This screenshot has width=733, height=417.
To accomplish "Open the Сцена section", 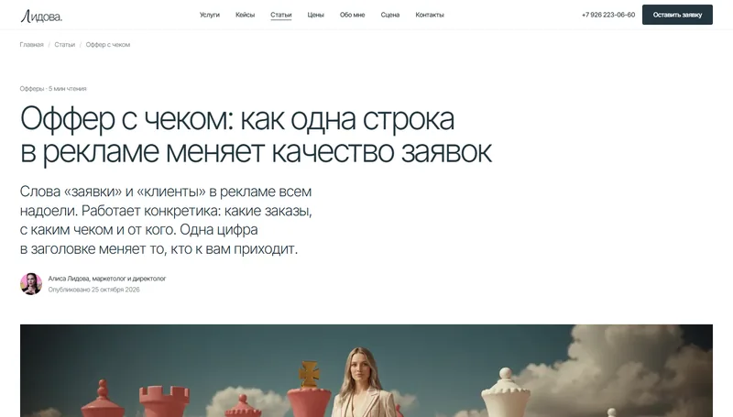I will (x=390, y=15).
